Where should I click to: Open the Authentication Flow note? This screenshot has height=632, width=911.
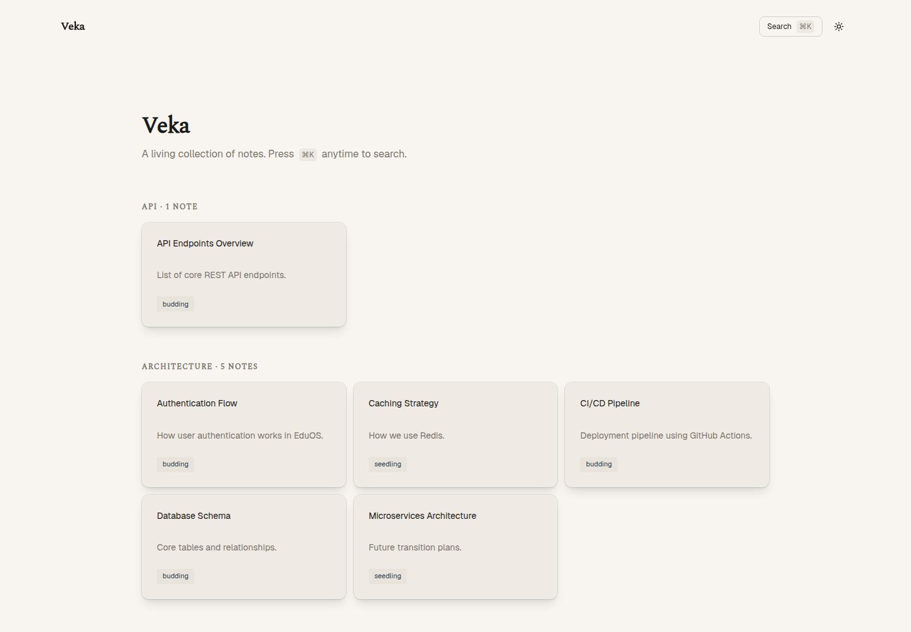pyautogui.click(x=244, y=435)
